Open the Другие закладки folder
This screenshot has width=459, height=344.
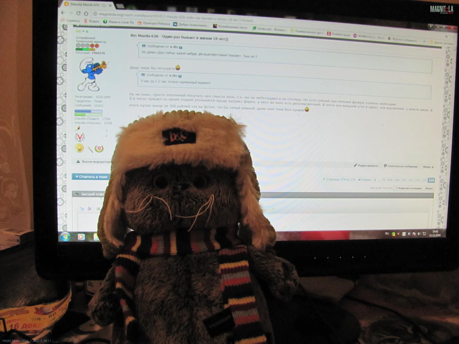coord(442,43)
